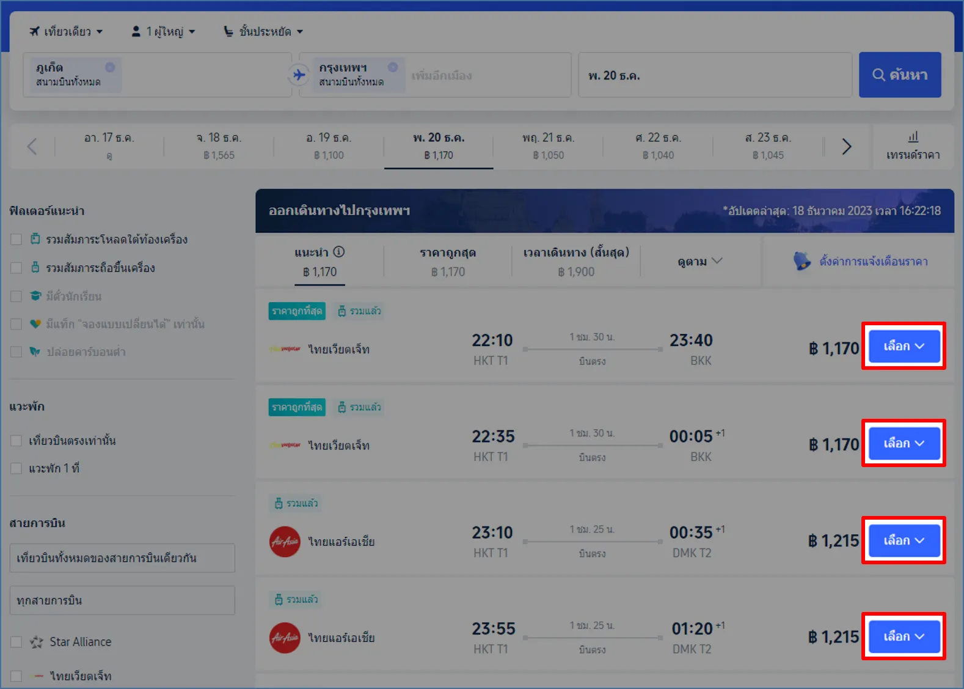Expand the ชั้นประหยัด cabin class dropdown
Viewport: 964px width, 689px height.
click(x=263, y=32)
